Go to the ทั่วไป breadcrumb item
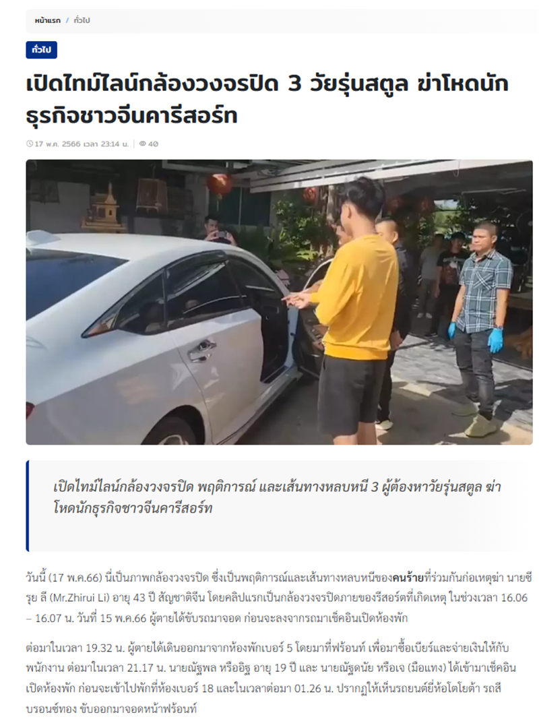Screen dimensions: 539x719 (82, 21)
